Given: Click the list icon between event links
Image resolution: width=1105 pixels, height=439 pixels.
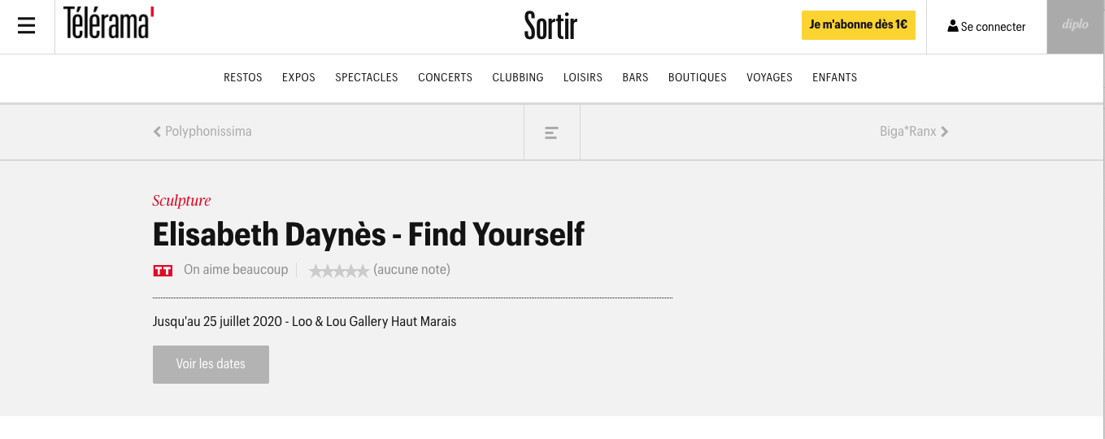Looking at the screenshot, I should coord(551,133).
